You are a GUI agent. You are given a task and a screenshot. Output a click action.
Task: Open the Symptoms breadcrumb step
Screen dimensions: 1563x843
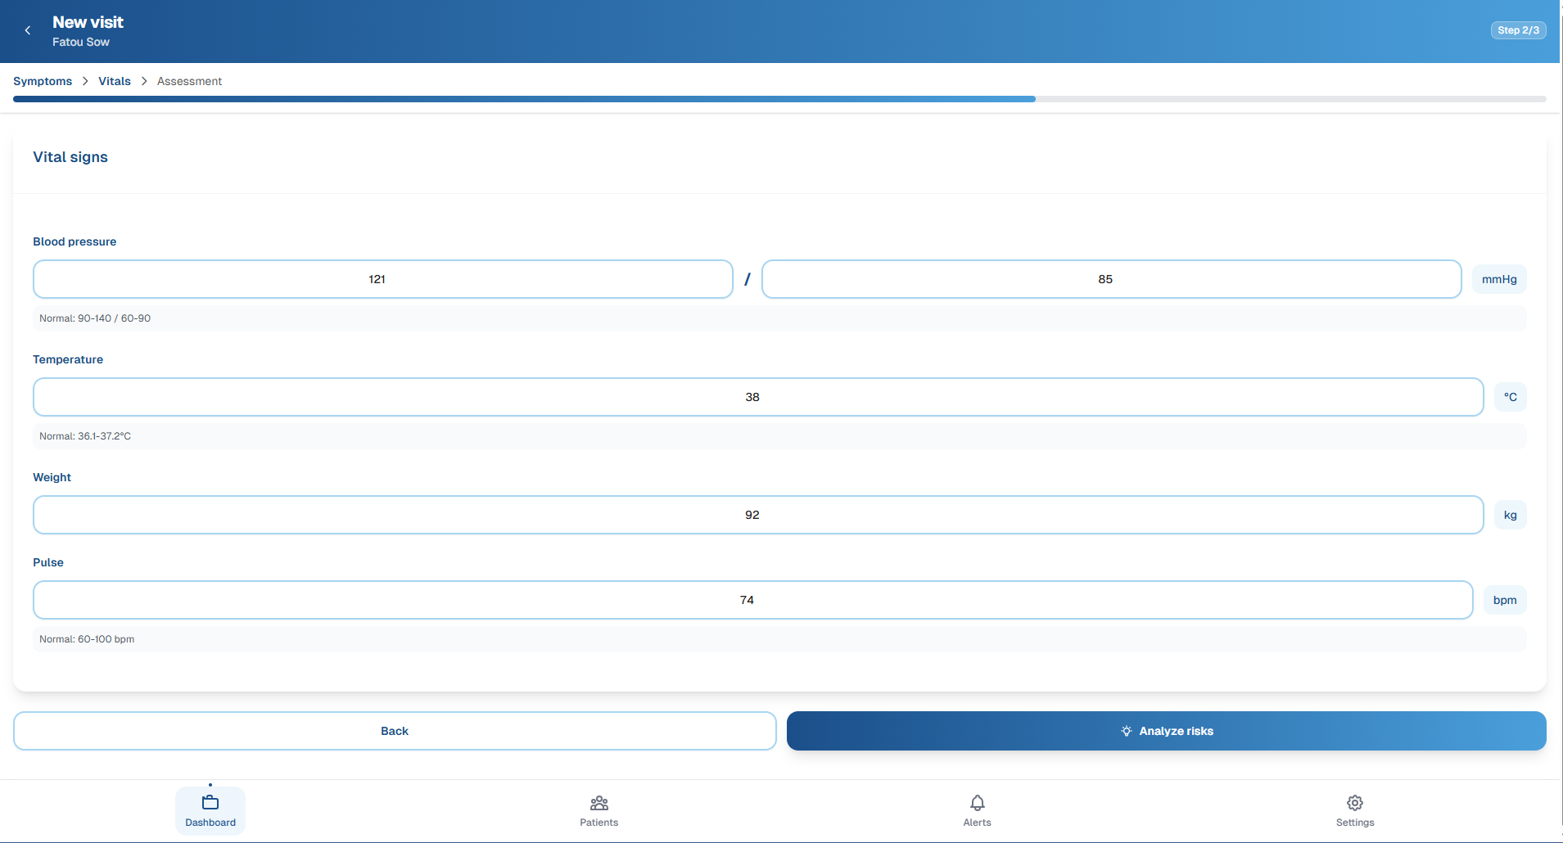[x=42, y=81]
